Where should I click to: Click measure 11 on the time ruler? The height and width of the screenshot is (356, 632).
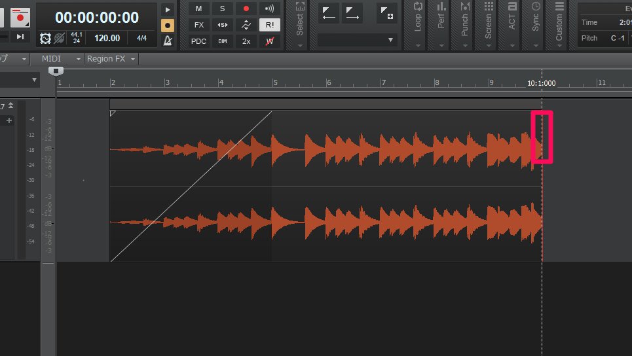(602, 82)
